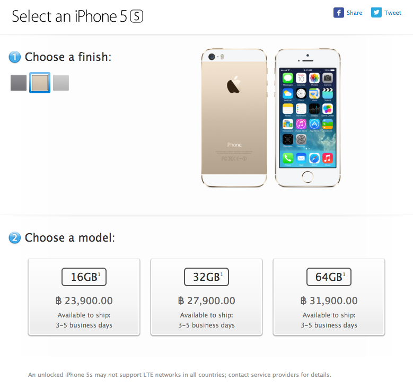Screen dimensions: 413x389
Task: Select the space gray finish swatch
Action: [19, 83]
